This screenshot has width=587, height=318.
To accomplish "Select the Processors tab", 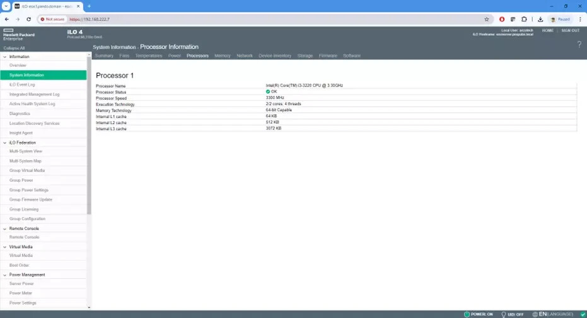I will [x=198, y=56].
